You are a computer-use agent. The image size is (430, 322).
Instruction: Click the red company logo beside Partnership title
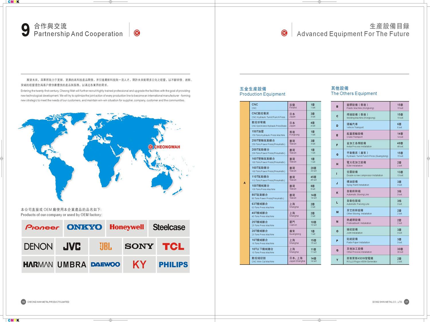pos(137,33)
